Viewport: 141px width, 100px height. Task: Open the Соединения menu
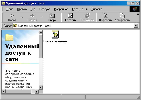click(x=80, y=9)
